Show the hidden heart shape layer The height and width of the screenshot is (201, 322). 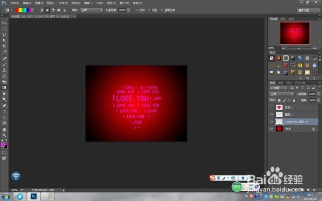272,107
